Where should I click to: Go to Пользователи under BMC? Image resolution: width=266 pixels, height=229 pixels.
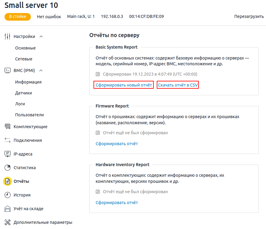tap(30, 115)
